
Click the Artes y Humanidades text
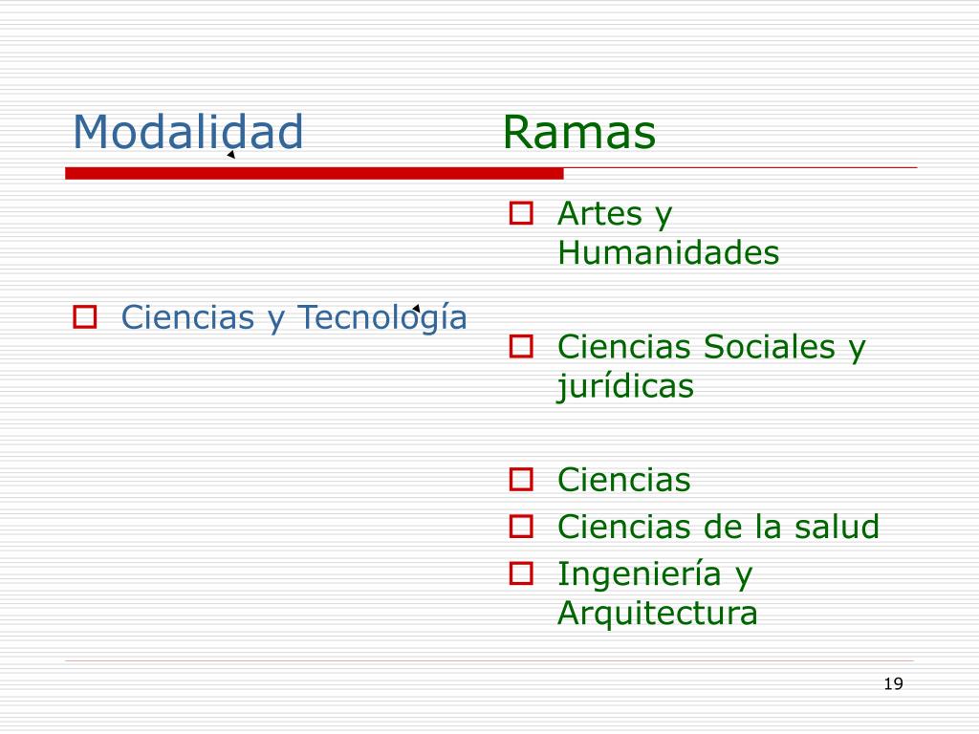pyautogui.click(x=668, y=233)
